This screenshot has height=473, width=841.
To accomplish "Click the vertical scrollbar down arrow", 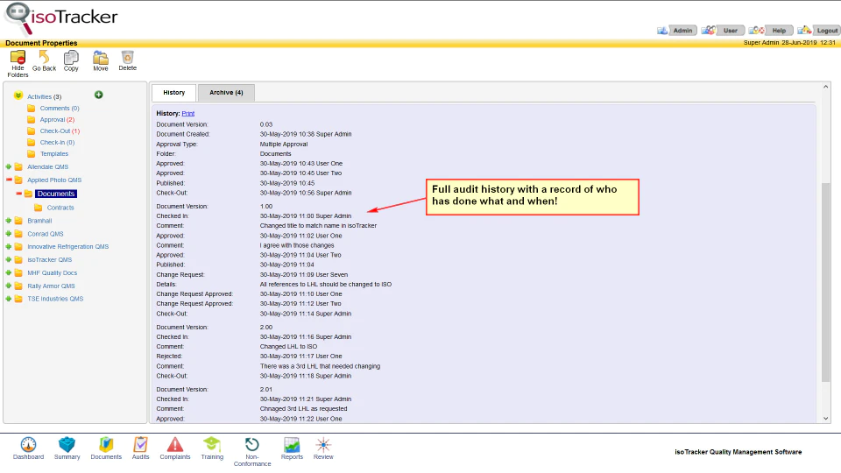I will click(826, 419).
